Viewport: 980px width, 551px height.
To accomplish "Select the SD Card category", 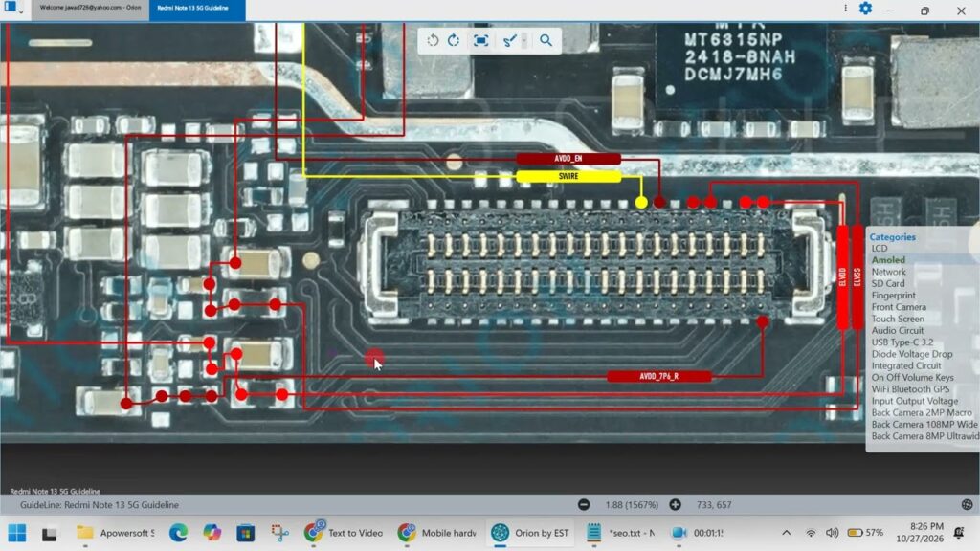I will 888,283.
